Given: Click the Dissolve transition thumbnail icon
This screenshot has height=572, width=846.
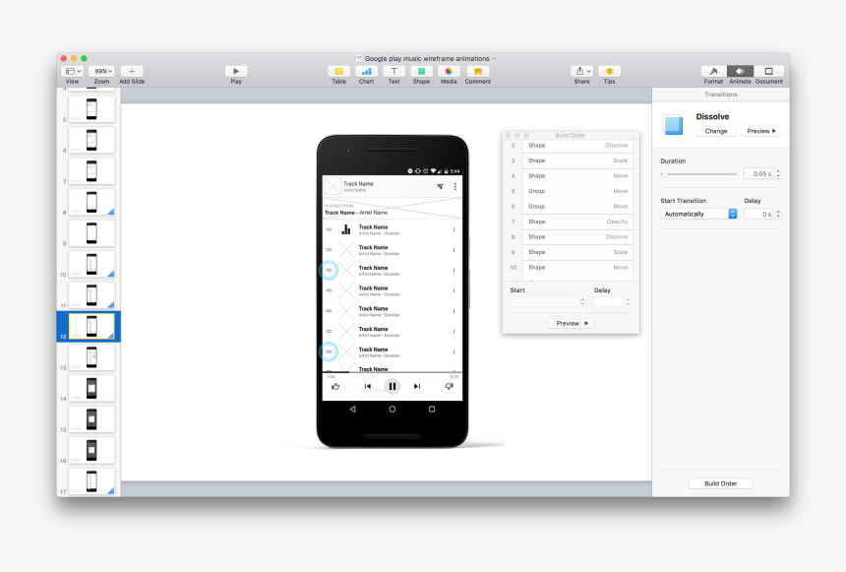Looking at the screenshot, I should 673,125.
